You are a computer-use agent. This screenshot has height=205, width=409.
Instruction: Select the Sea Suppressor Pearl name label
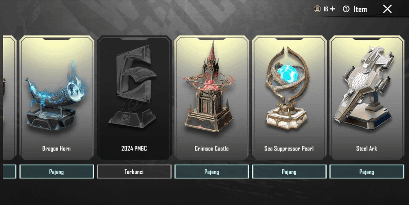(289, 148)
